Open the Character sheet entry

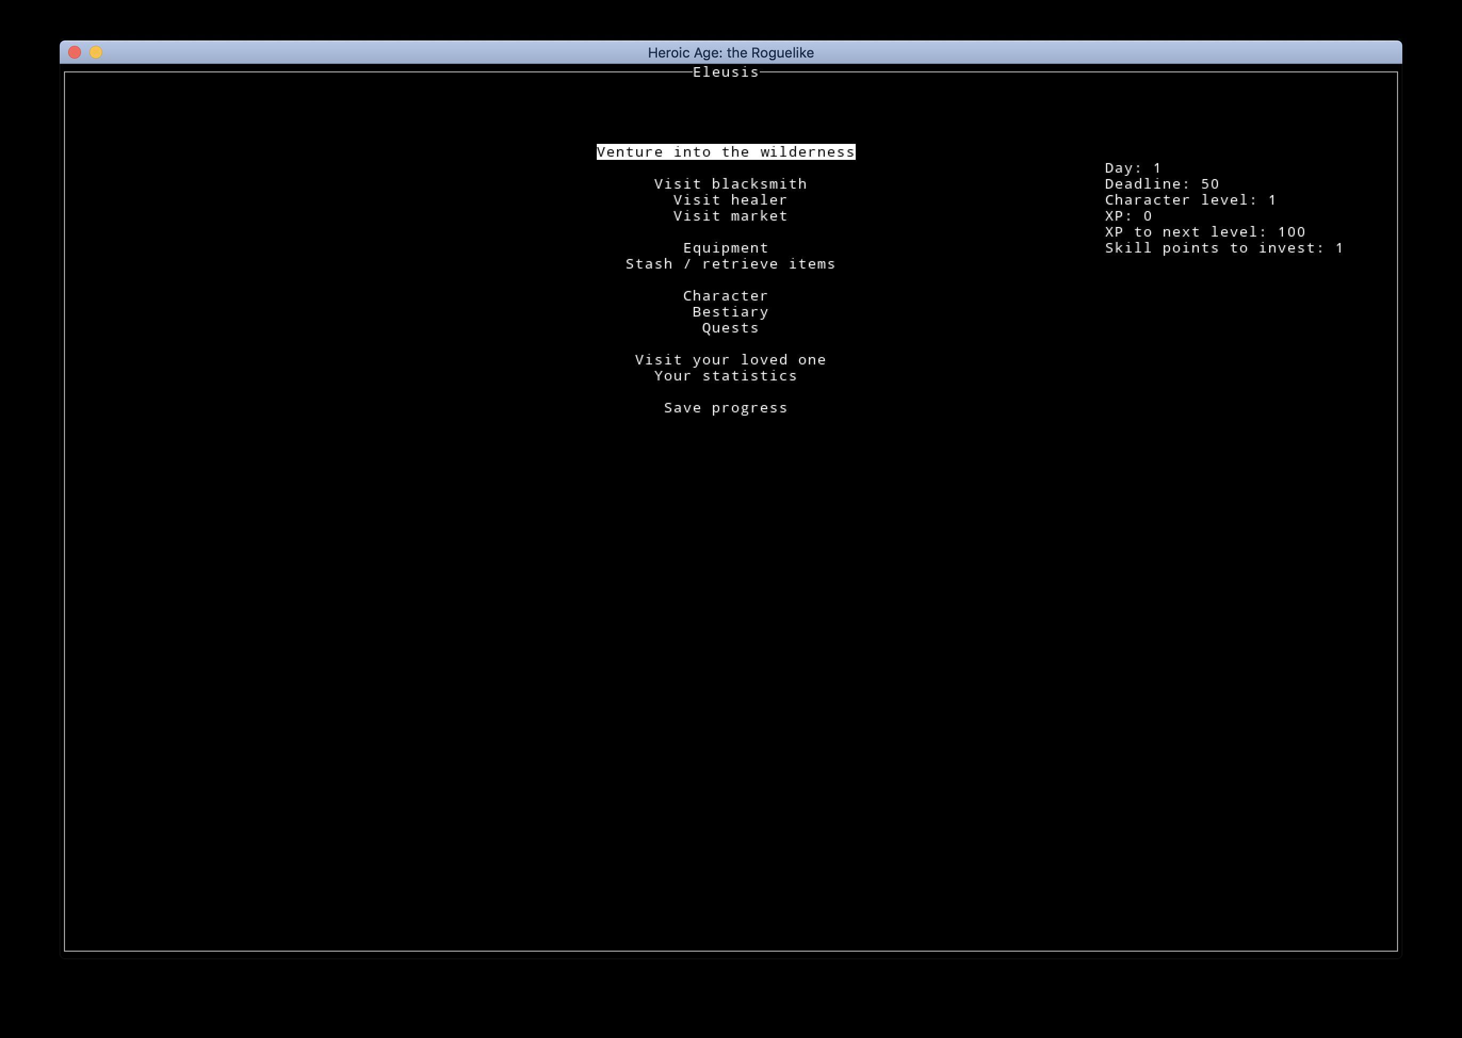725,295
